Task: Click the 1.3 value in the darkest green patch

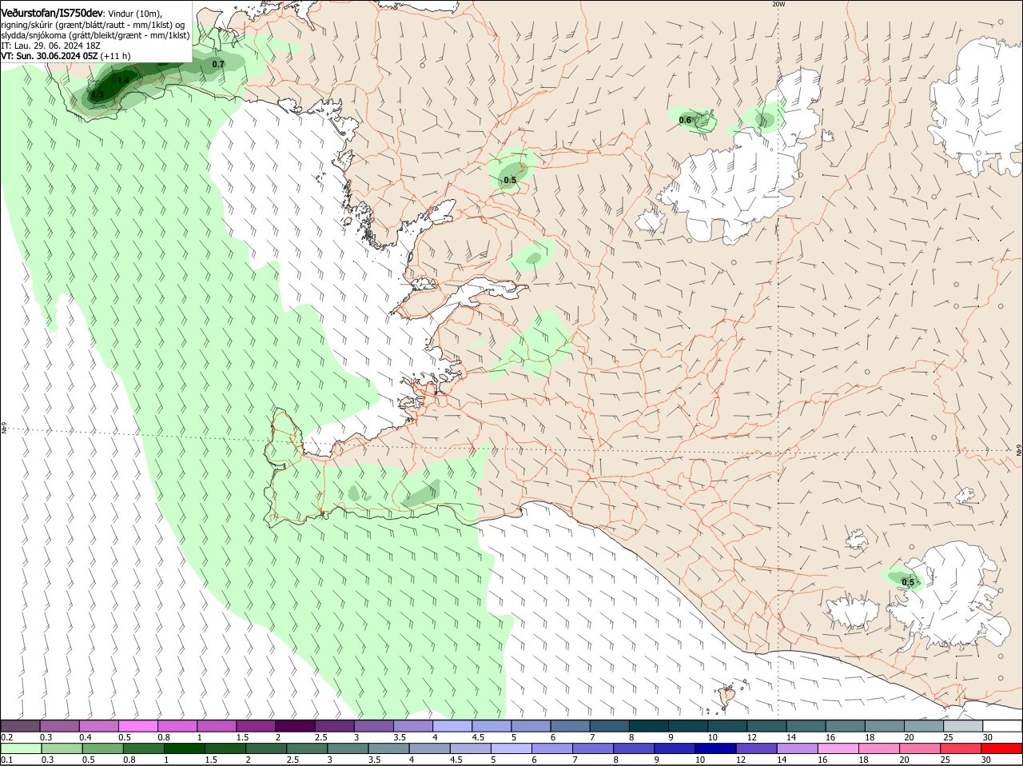Action: (98, 94)
